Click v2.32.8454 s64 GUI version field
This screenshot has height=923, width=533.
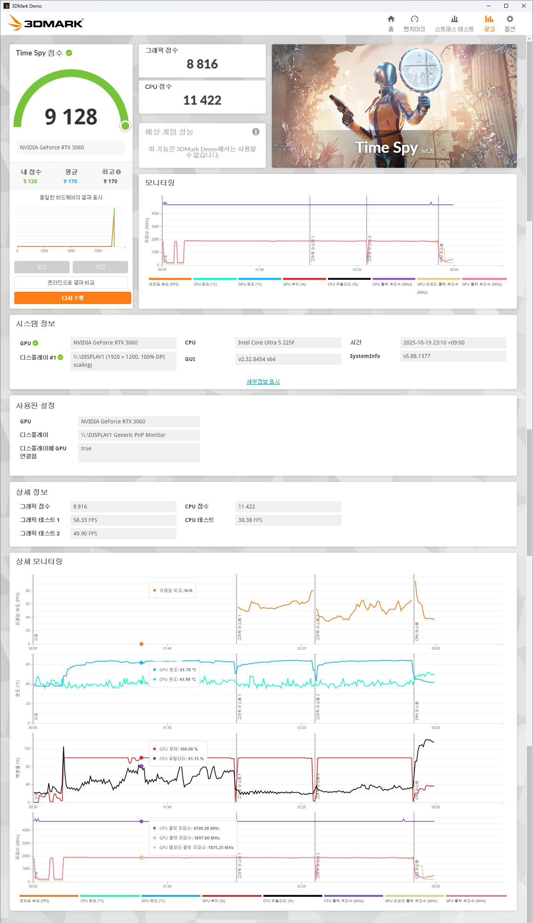point(288,359)
